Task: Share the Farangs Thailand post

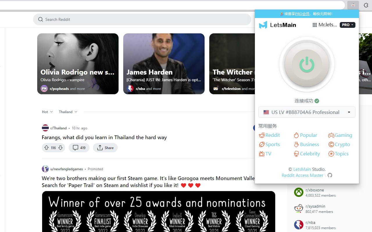Action: point(105,148)
